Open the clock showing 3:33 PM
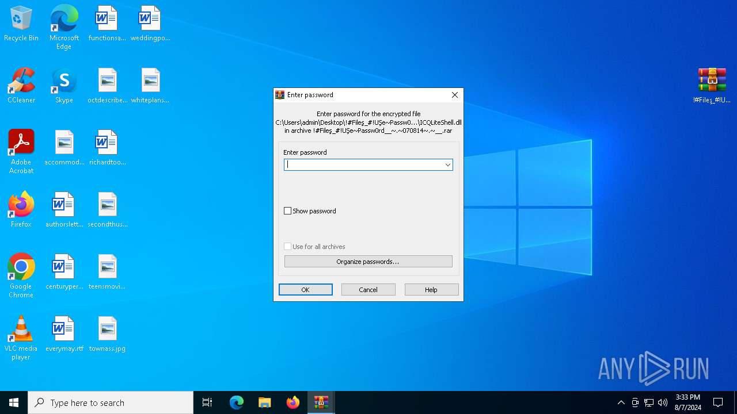This screenshot has height=414, width=737. pyautogui.click(x=688, y=402)
